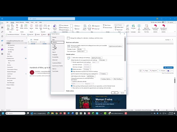Click the Forward icon in the ribbon

click(x=45, y=27)
